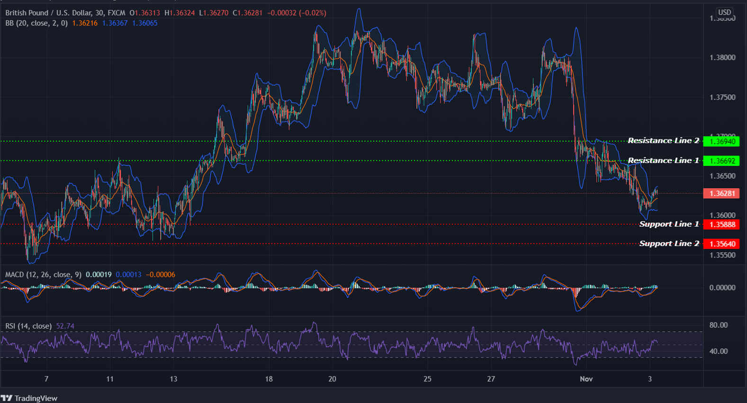The height and width of the screenshot is (403, 747).
Task: Click the RSI 80.00 axis label
Action: pos(719,325)
